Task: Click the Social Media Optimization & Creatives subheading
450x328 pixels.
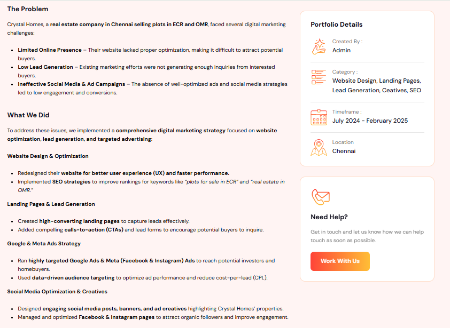Action: pyautogui.click(x=57, y=291)
